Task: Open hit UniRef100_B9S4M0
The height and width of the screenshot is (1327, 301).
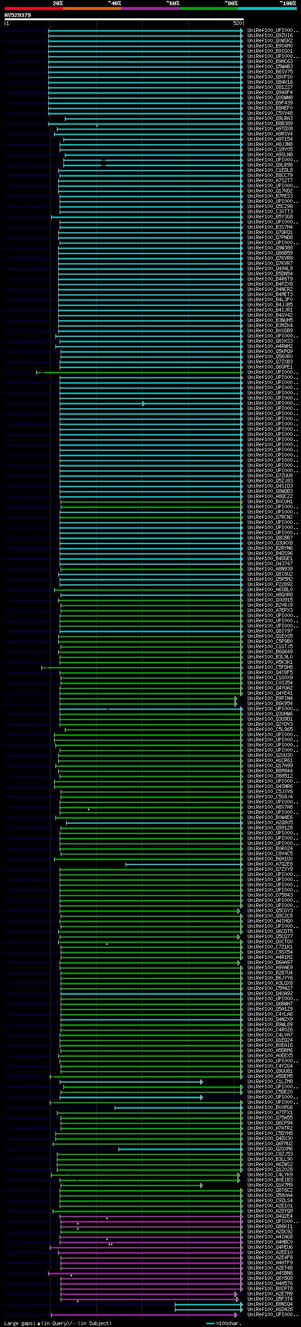Action: 270,46
